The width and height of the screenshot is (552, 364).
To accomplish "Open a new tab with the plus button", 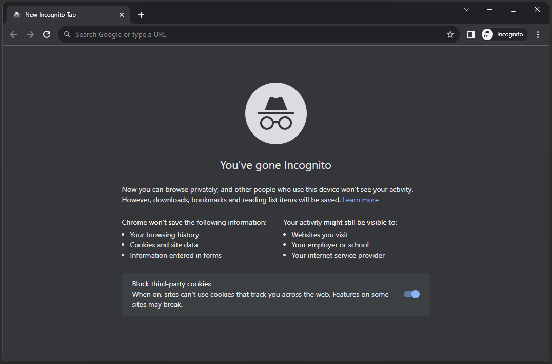I will coord(141,15).
